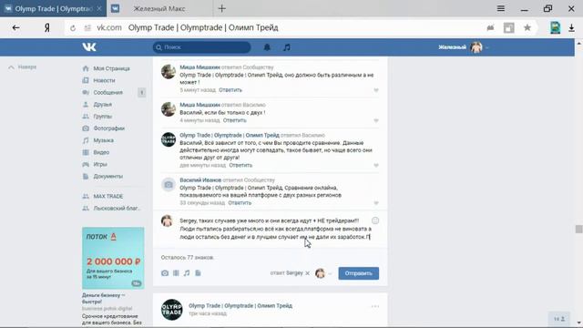Close the Olymp Trade browser tab
The width and height of the screenshot is (583, 328).
tap(99, 8)
